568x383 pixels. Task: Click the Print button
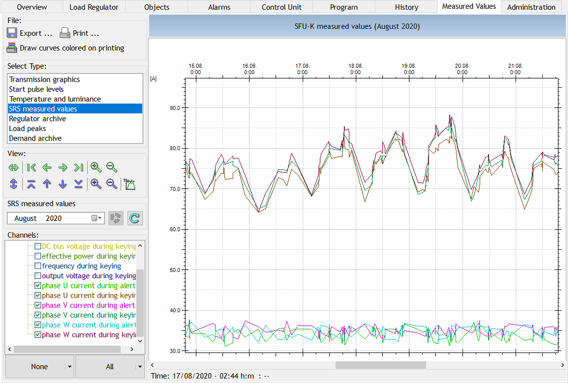point(79,33)
